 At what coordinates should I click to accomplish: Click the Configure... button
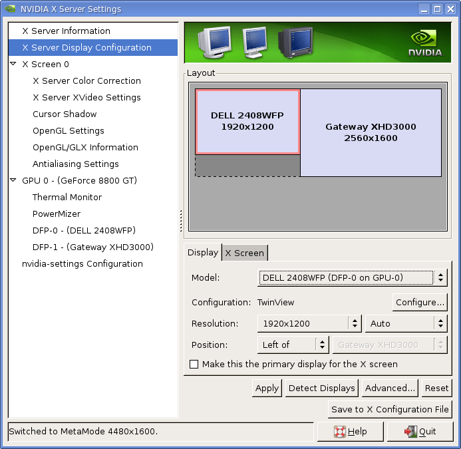click(x=420, y=302)
